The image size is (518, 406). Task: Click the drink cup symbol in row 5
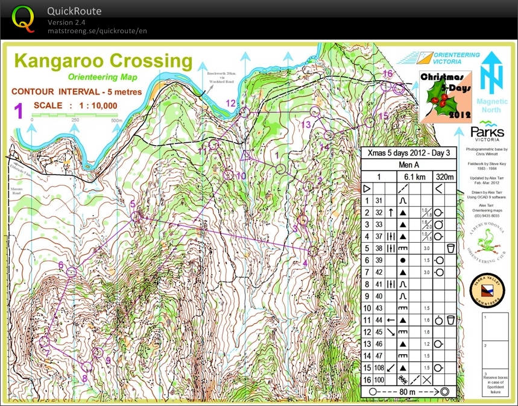tap(450, 248)
